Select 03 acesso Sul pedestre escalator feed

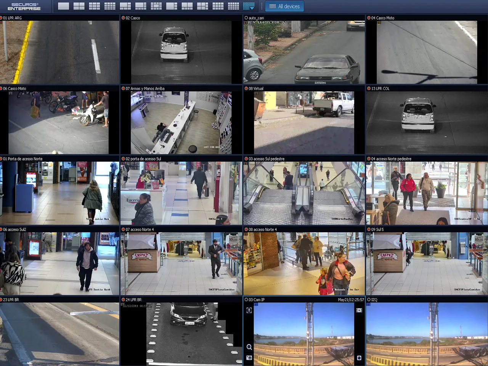click(x=304, y=193)
